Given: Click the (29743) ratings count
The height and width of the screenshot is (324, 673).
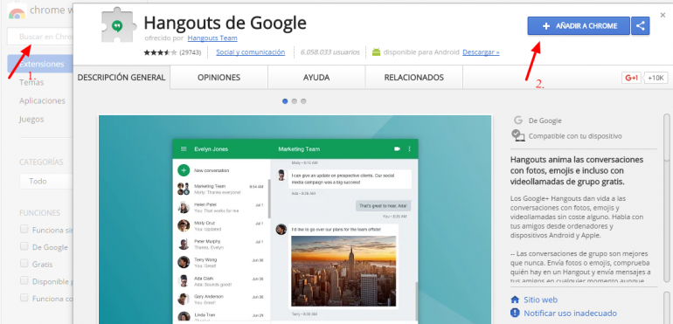Looking at the screenshot, I should tap(191, 52).
